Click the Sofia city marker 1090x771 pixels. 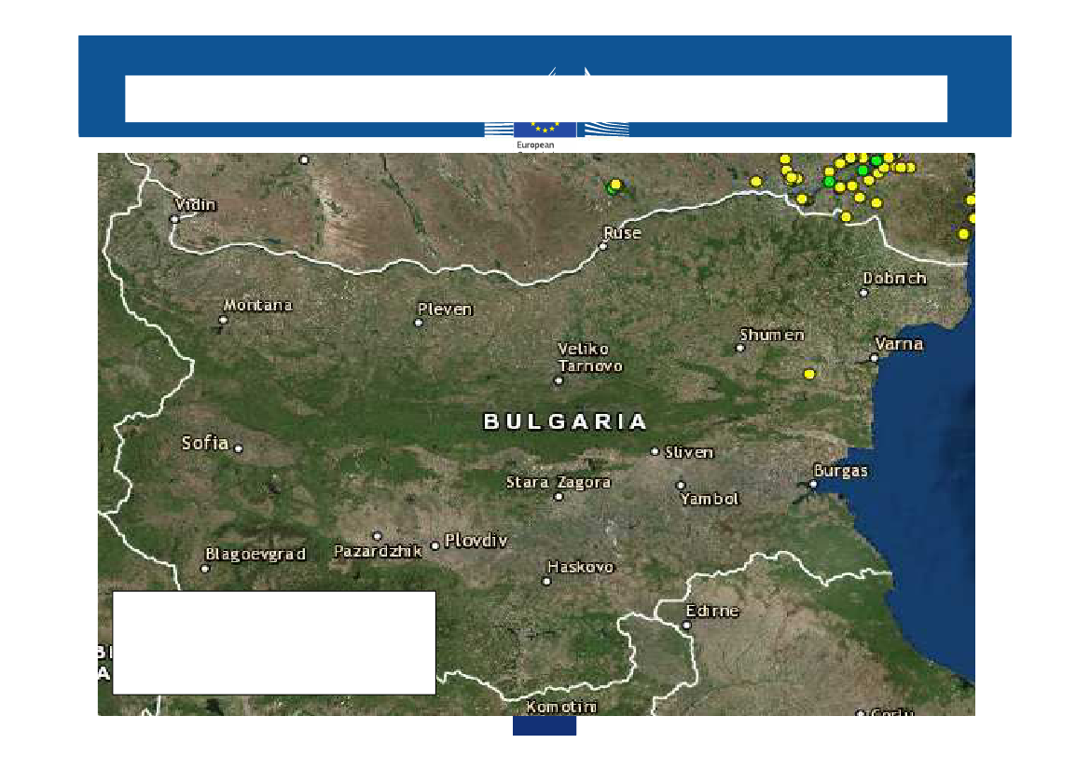(238, 448)
